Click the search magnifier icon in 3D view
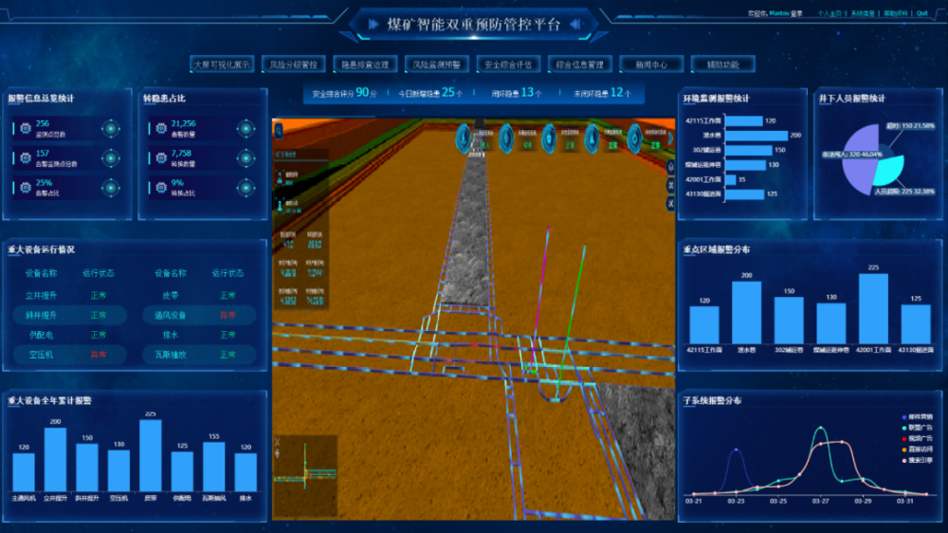The height and width of the screenshot is (533, 948). (x=279, y=128)
